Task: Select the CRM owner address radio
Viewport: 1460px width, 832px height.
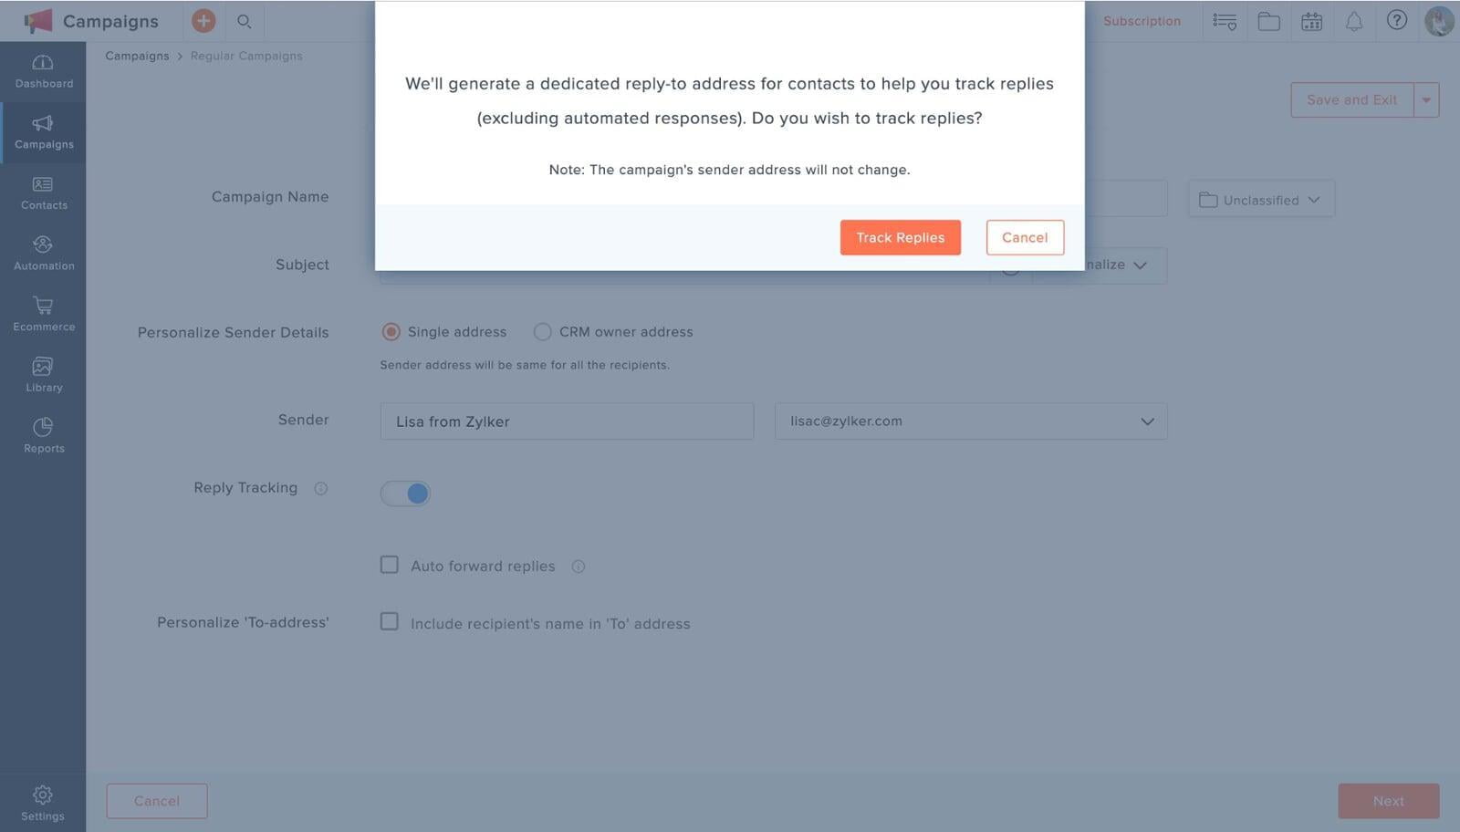Action: tap(542, 332)
